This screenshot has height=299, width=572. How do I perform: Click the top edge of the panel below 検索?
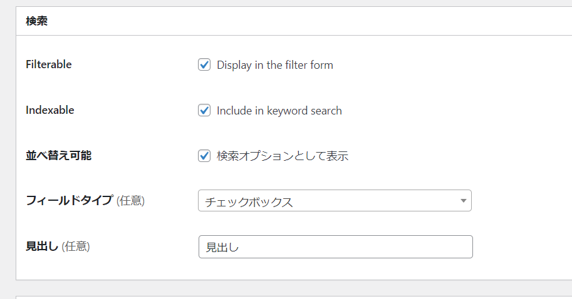tap(293, 296)
